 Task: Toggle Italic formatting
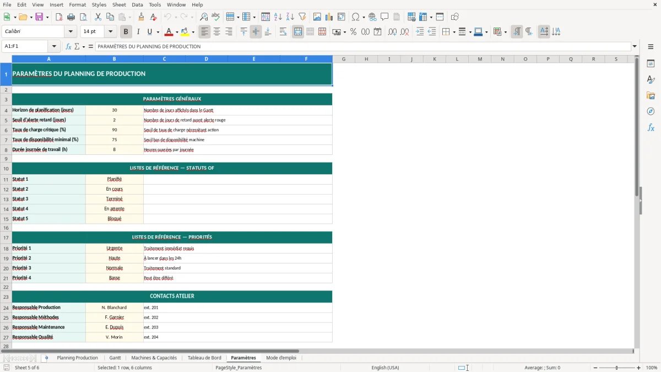pos(138,32)
